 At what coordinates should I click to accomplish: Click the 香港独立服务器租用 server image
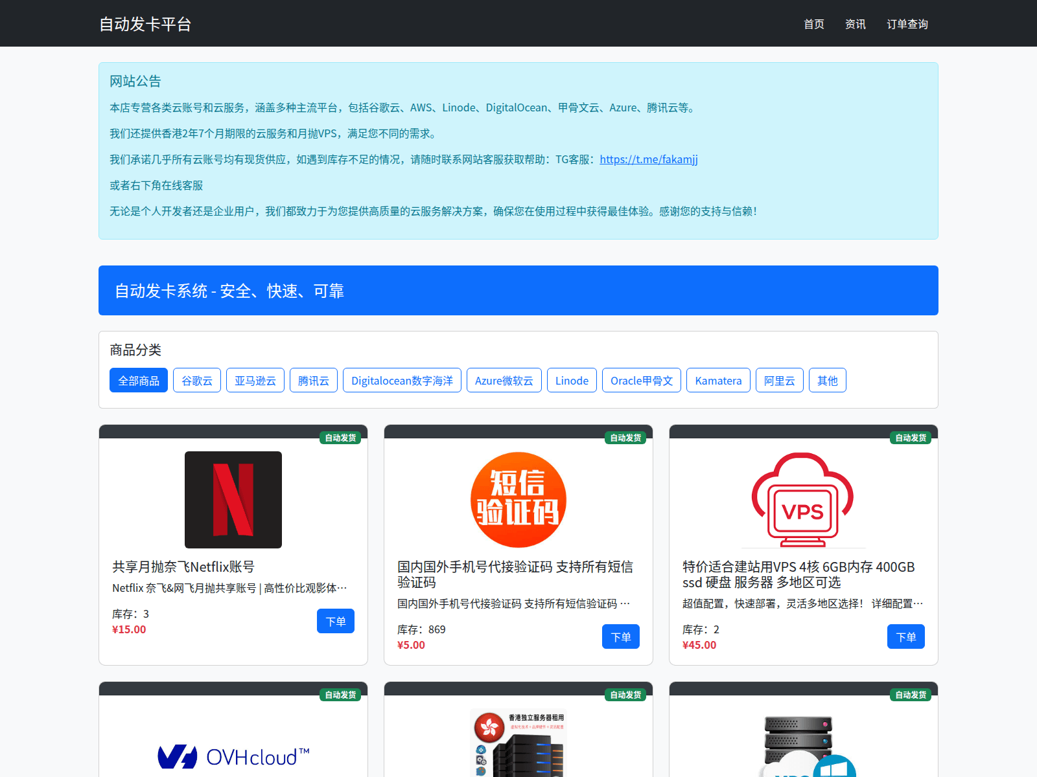(518, 743)
